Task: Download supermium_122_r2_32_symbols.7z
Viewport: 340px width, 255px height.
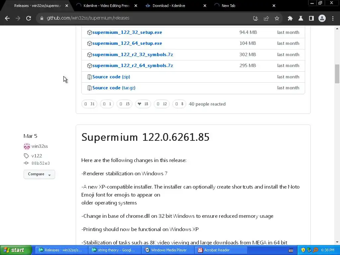Action: (x=133, y=55)
